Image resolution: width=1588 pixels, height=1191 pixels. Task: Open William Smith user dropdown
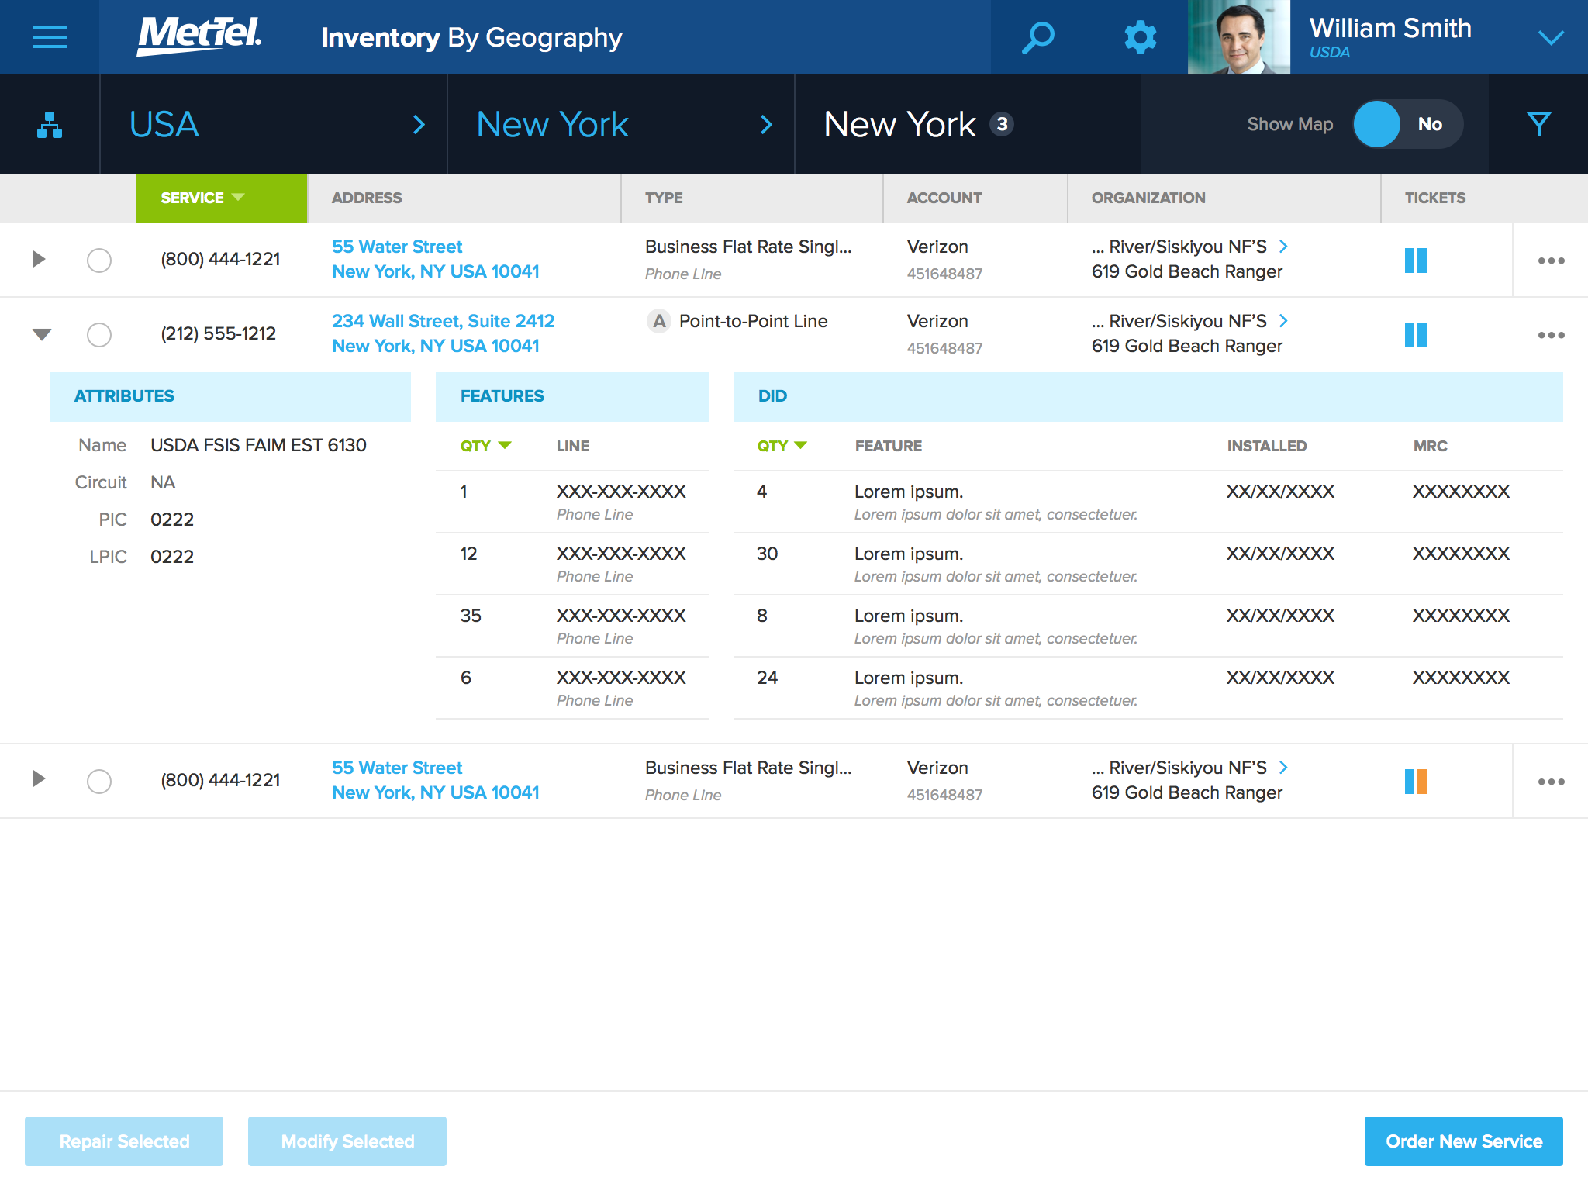[1551, 37]
